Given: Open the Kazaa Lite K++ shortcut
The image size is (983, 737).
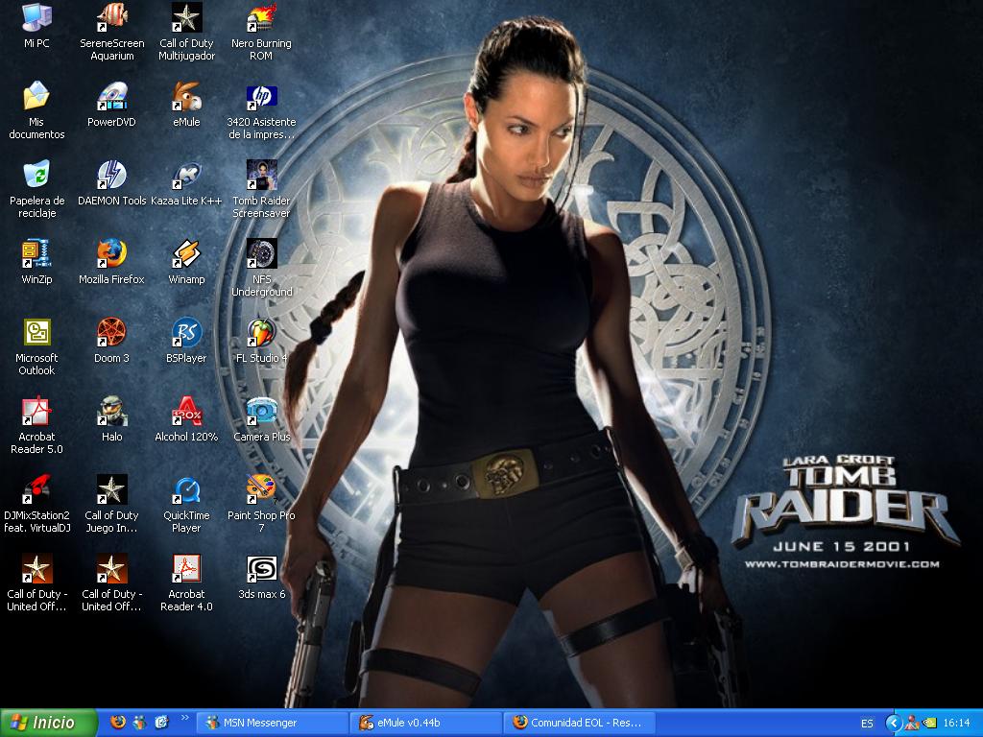Looking at the screenshot, I should click(186, 176).
